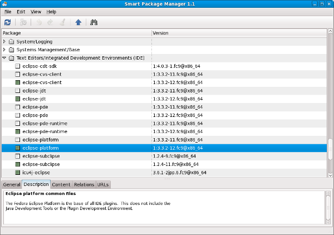Toggle installed box for eclipse-subclipse 1.2.4-11
334x235 pixels.
[18, 164]
